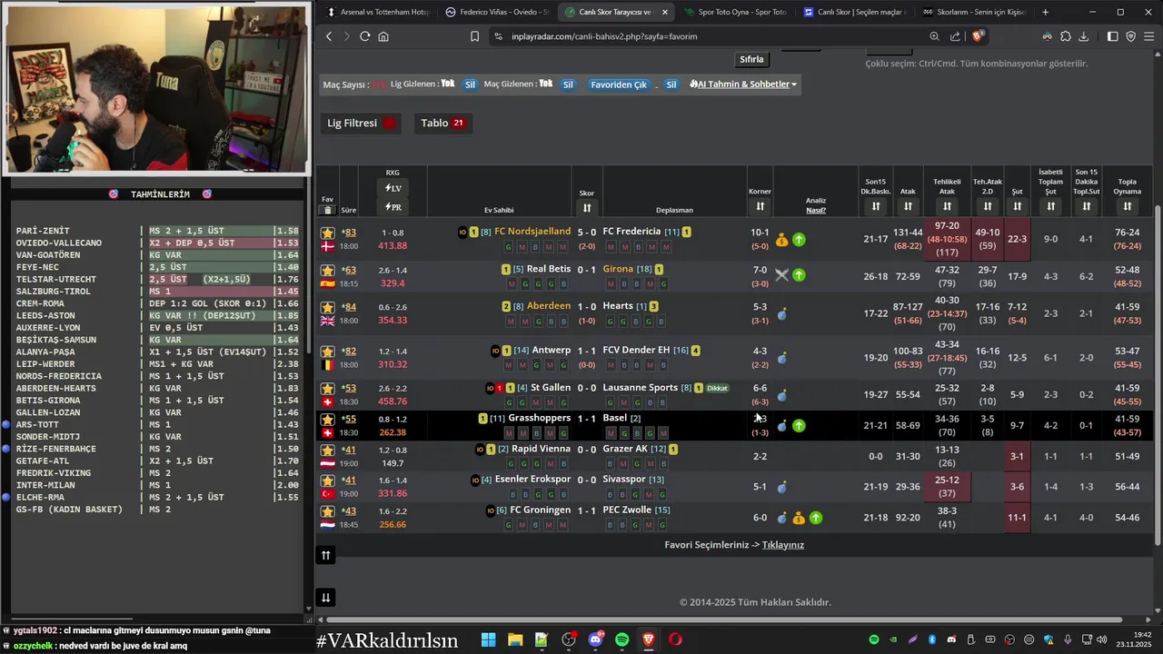Sort by Son15 Dk.Baskı column arrows
This screenshot has width=1163, height=654.
coord(876,207)
